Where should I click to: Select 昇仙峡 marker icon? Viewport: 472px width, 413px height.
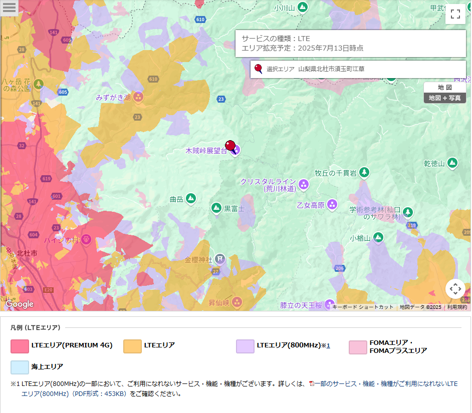[237, 302]
